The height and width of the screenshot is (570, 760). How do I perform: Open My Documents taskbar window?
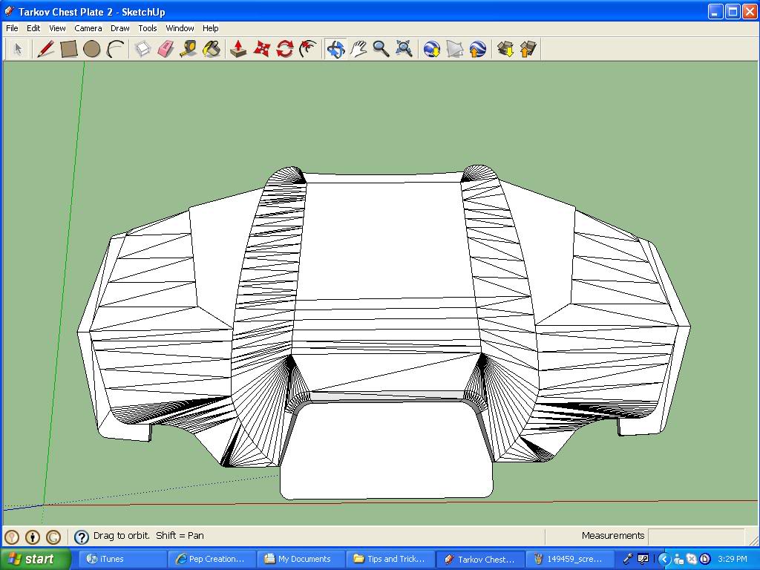point(301,559)
